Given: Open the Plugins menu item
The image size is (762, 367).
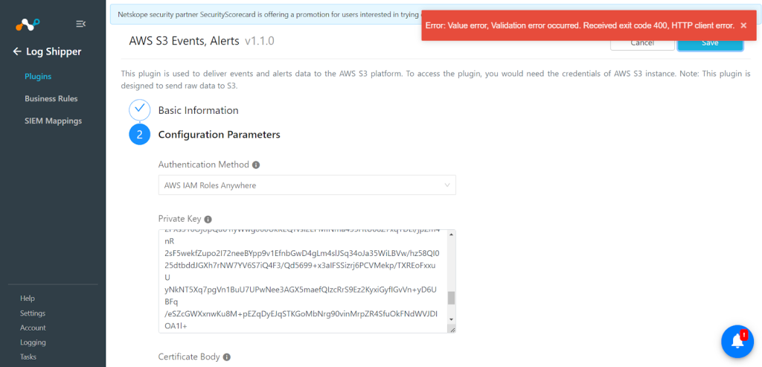Looking at the screenshot, I should coord(38,77).
